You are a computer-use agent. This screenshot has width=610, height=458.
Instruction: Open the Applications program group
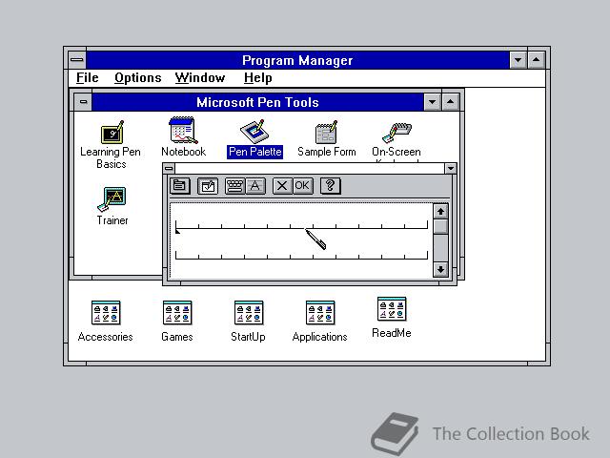tap(320, 313)
